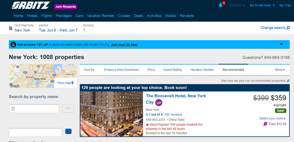Viewport: 294px width, 142px height.
Task: Click See how we pick recommended properties
Action: coord(253,81)
